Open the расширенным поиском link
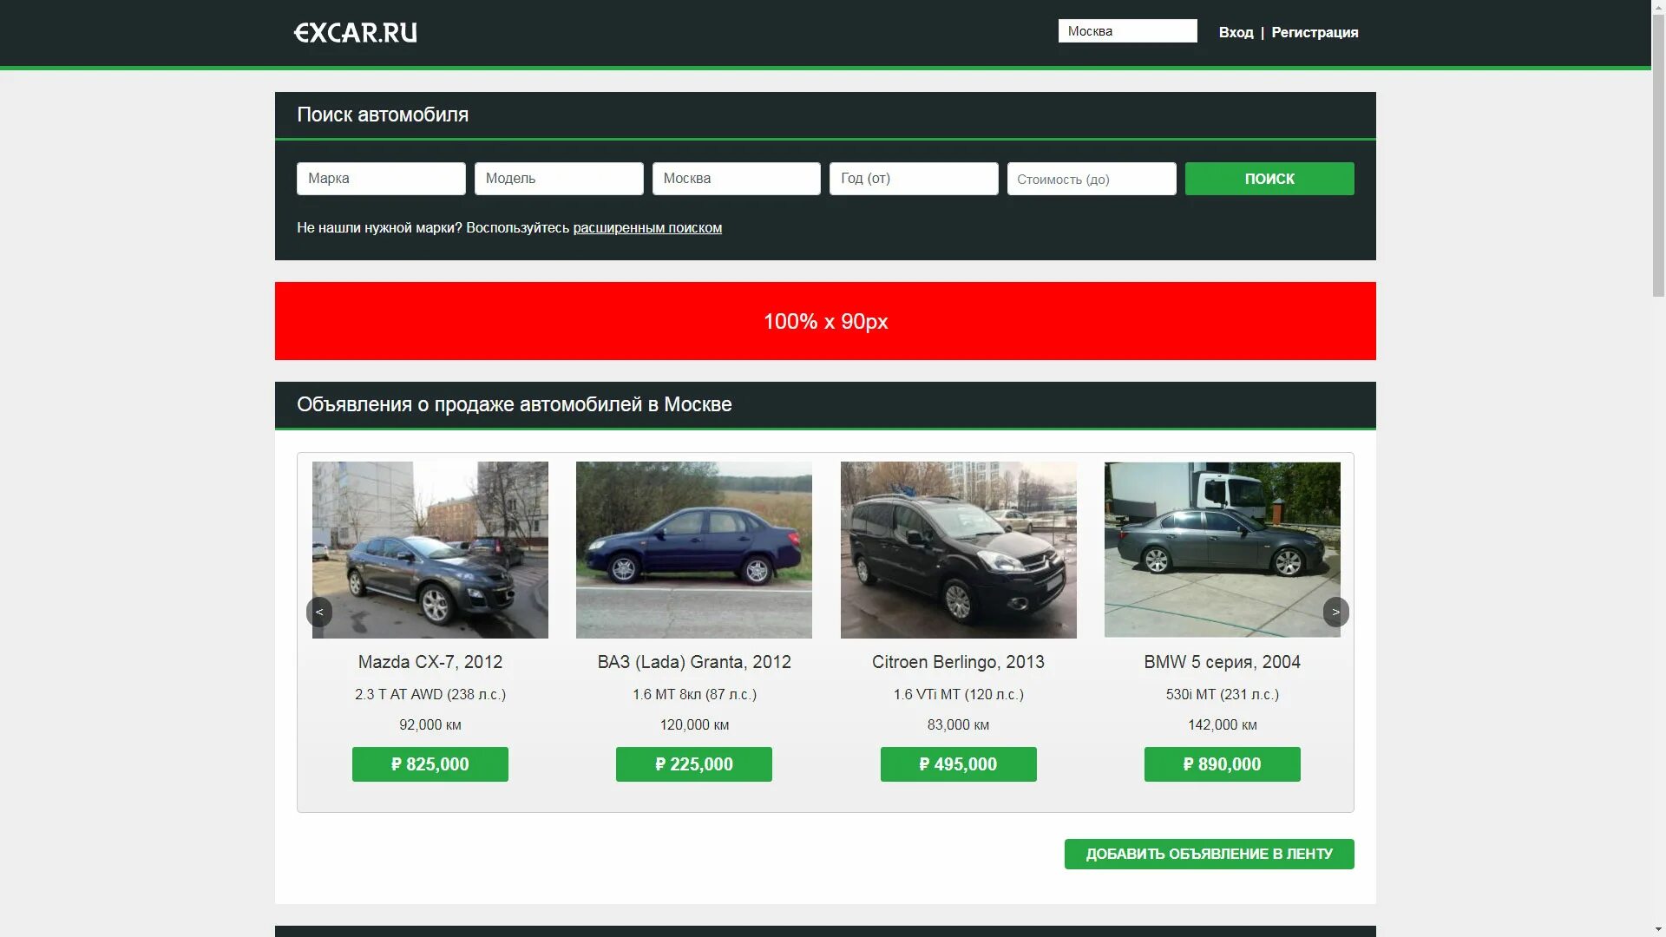The height and width of the screenshot is (937, 1666). (647, 227)
